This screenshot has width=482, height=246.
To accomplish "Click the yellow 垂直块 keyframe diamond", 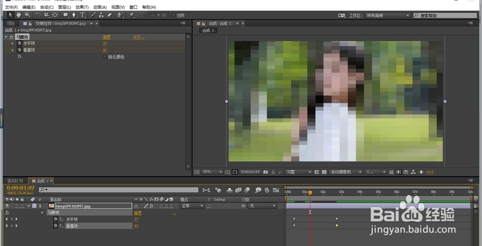I will coord(337,225).
